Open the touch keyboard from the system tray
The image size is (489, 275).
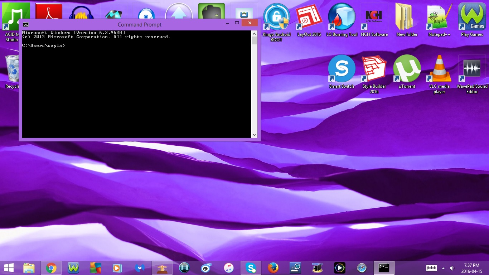coord(431,268)
